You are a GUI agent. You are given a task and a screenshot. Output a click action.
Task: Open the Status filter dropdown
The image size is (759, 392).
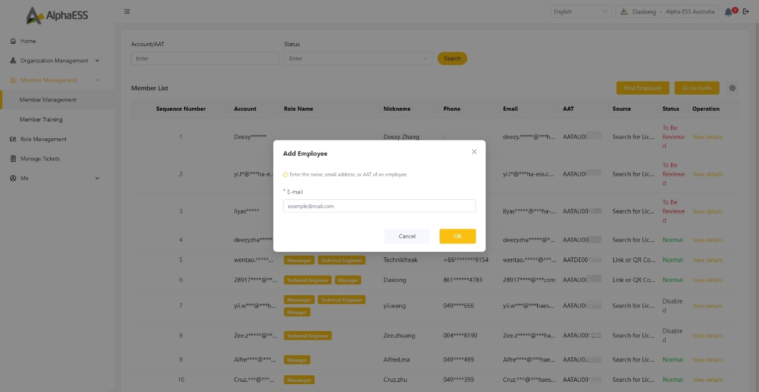358,59
